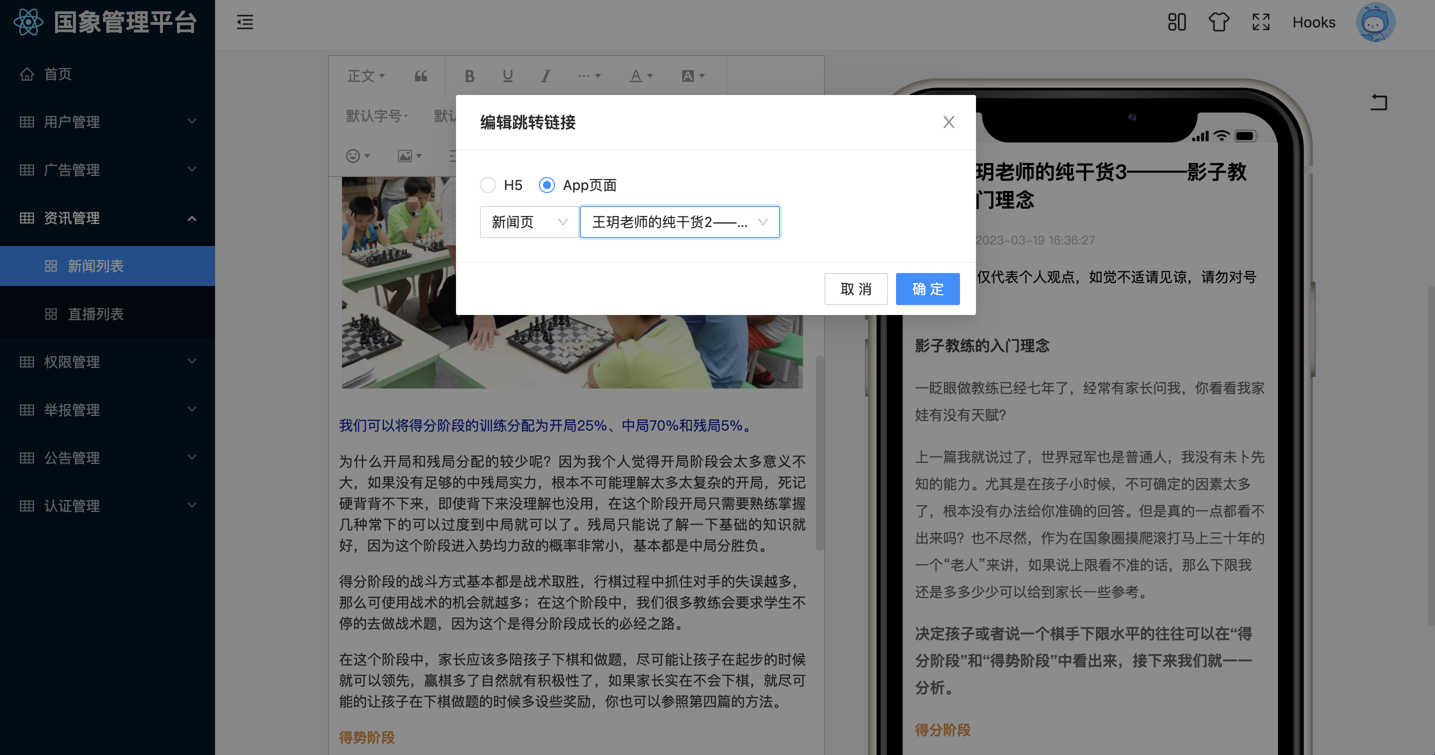Open 新闻列表 in the sidebar
Viewport: 1435px width, 755px height.
point(107,266)
